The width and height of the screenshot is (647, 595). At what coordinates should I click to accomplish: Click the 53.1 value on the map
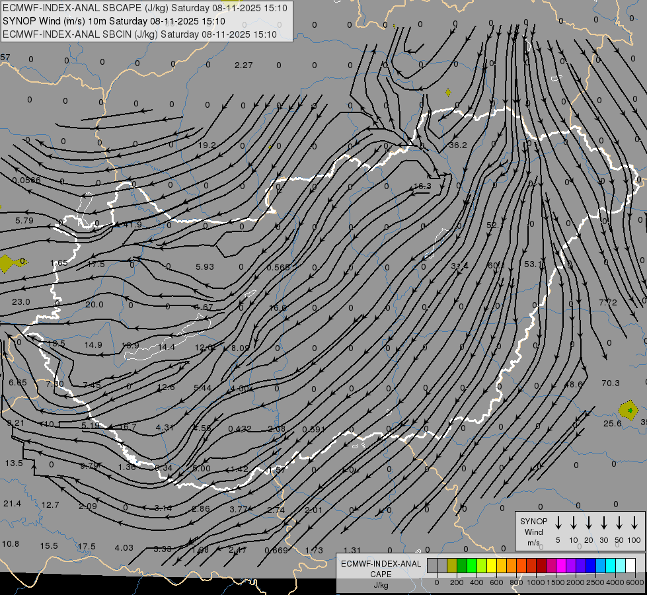533,264
